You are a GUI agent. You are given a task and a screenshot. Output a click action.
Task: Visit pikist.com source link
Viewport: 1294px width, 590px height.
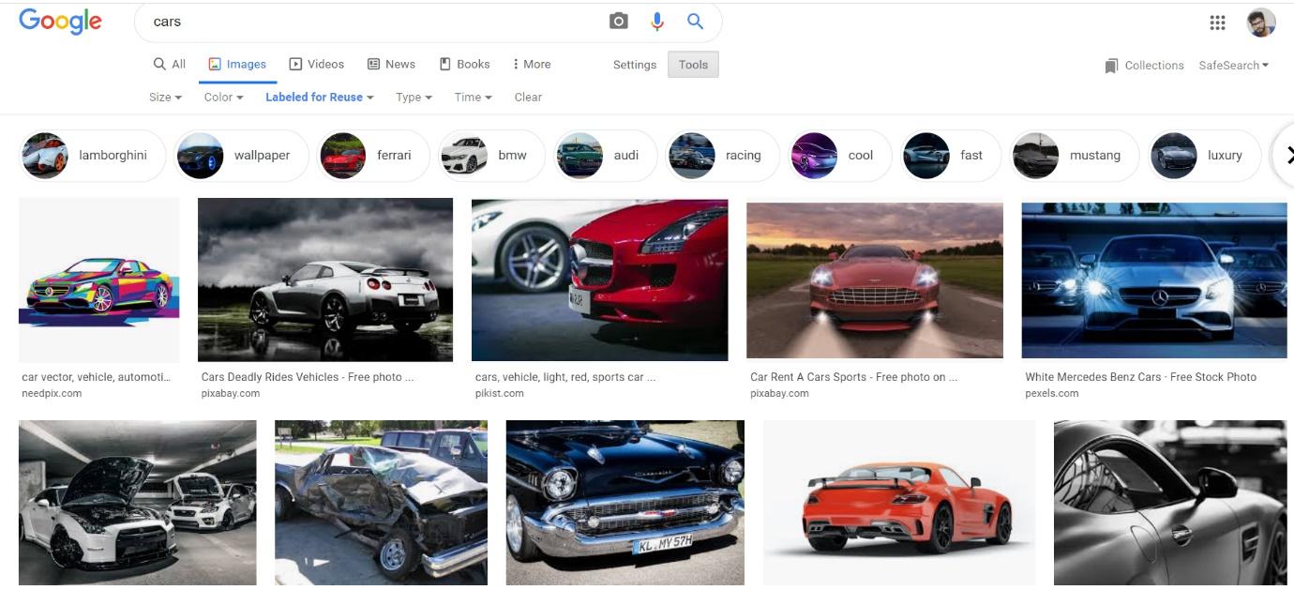[x=500, y=394]
